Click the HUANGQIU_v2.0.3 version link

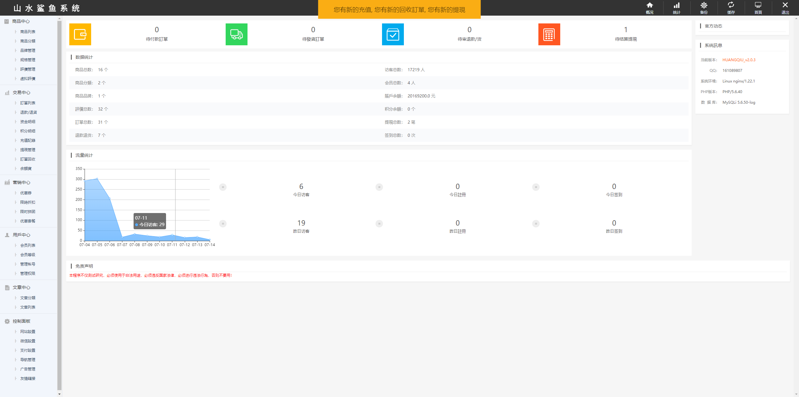click(739, 60)
